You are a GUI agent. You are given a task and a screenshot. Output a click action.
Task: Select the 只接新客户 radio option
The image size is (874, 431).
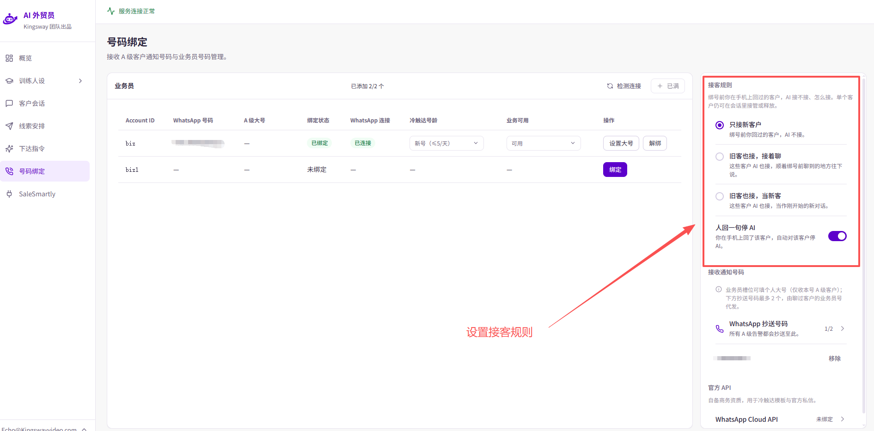(x=720, y=125)
